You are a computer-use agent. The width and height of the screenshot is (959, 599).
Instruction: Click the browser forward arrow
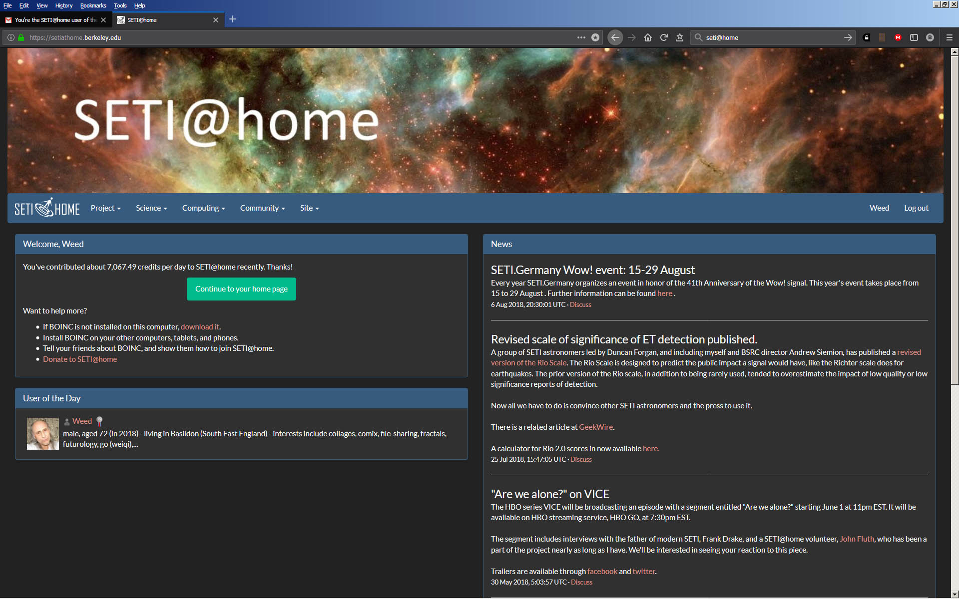(632, 37)
